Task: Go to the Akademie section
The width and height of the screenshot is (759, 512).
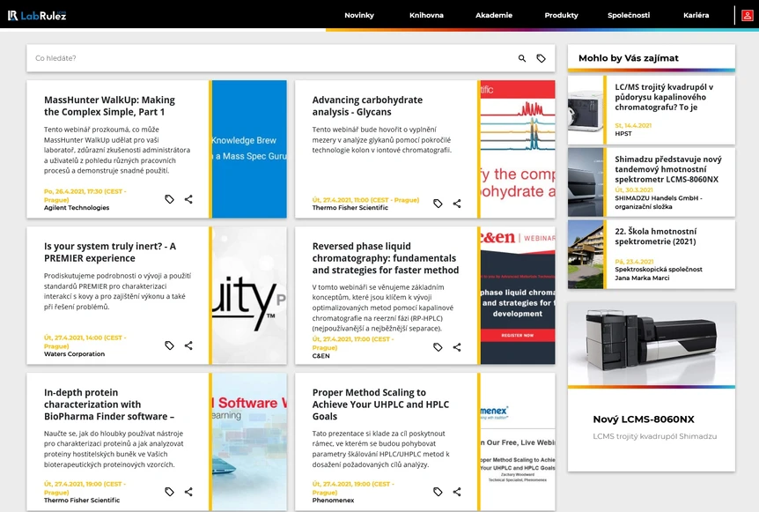Action: (494, 15)
